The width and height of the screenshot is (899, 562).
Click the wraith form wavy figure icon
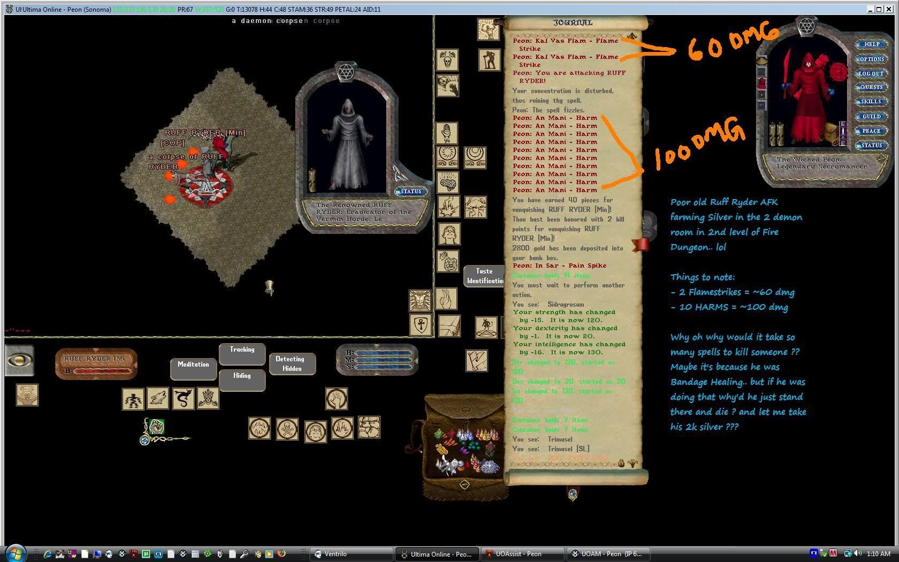click(133, 399)
